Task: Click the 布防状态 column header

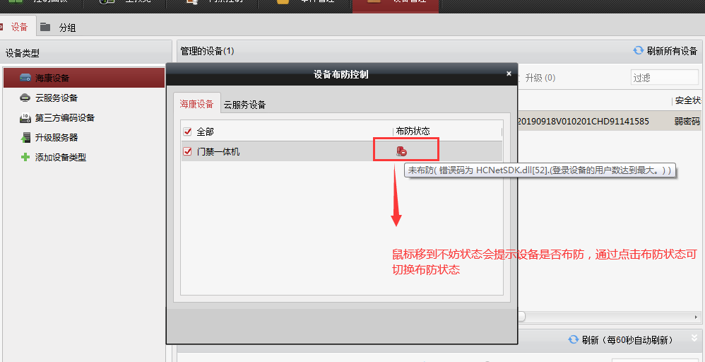Action: tap(413, 131)
